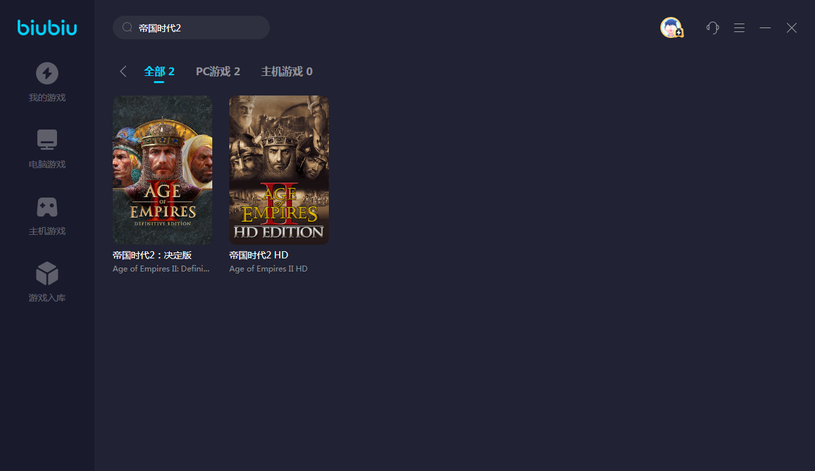Open the PC games monitor icon
Viewport: 815px width, 471px height.
point(47,139)
